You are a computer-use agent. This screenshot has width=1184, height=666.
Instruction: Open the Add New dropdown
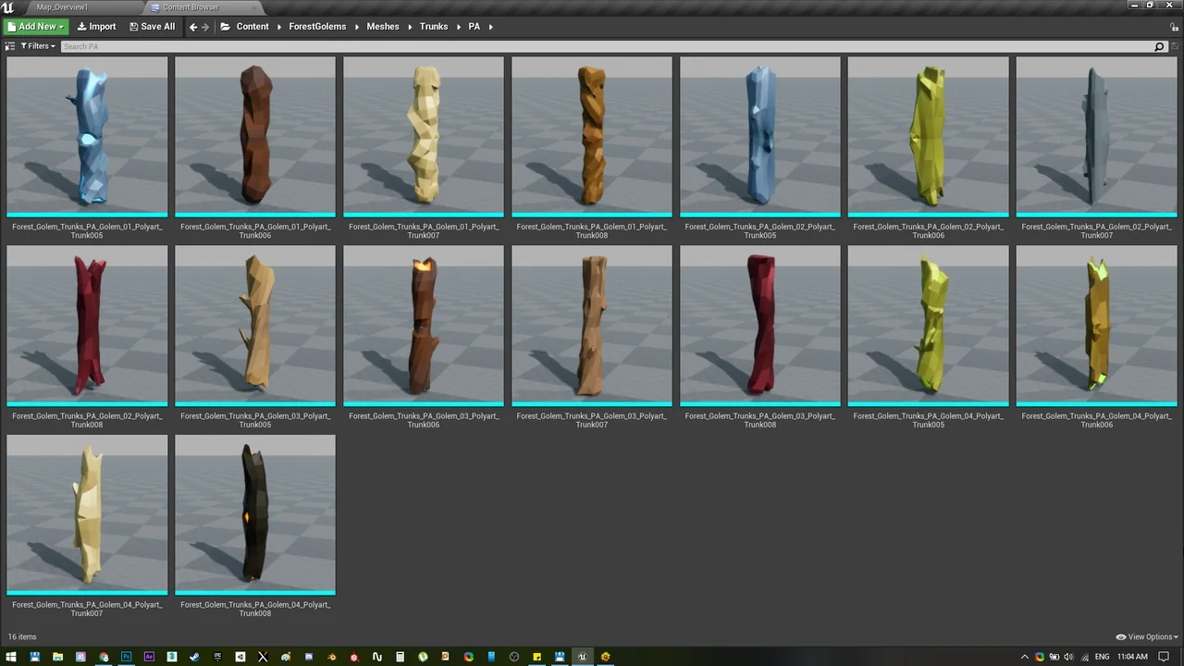pyautogui.click(x=35, y=26)
